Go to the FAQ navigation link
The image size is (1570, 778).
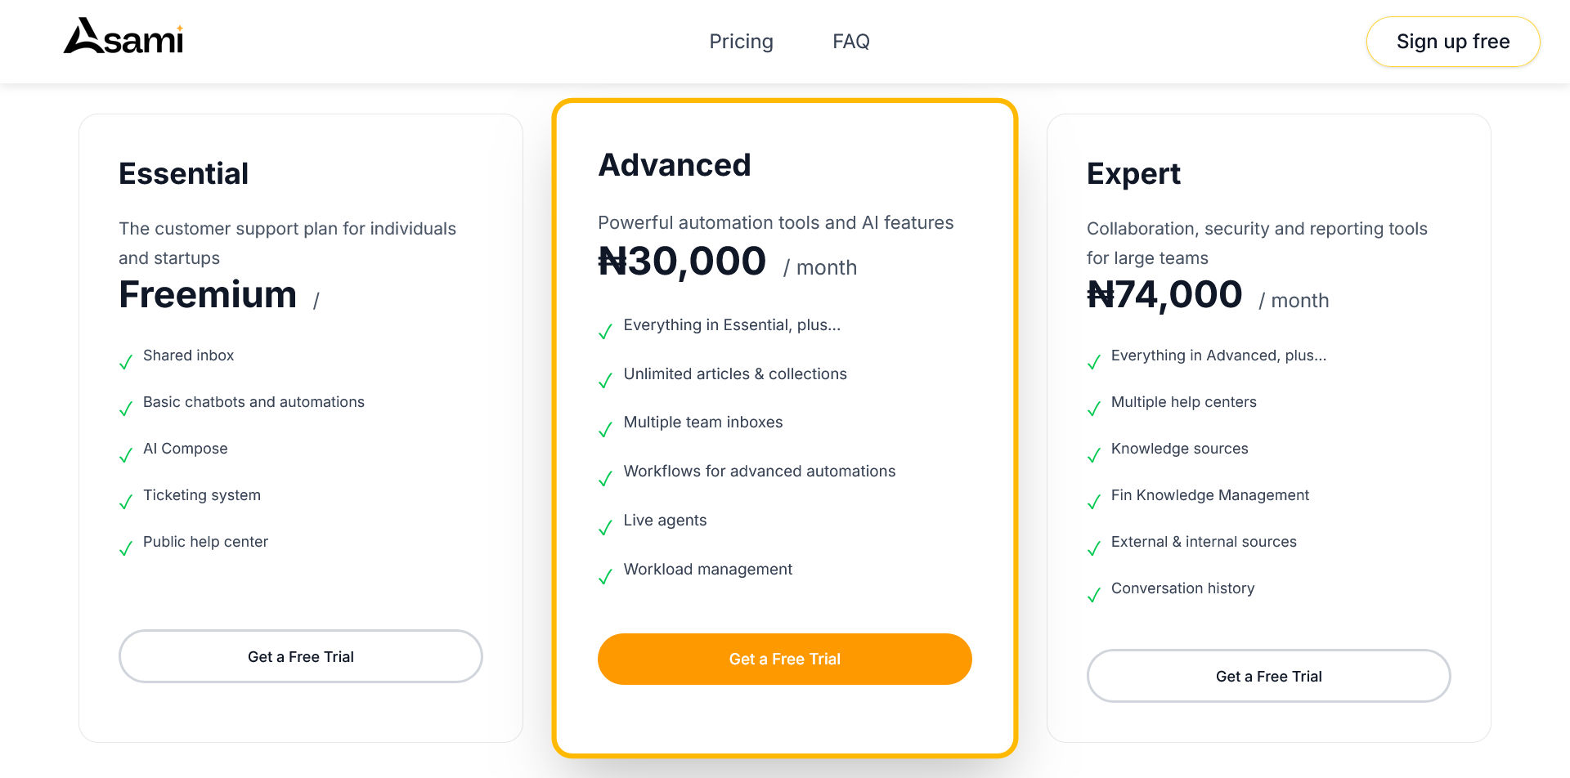coord(850,42)
